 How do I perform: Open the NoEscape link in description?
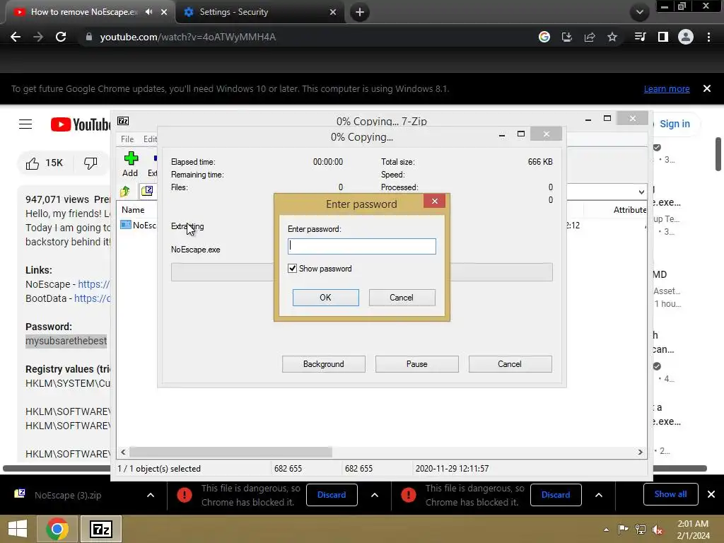click(x=94, y=284)
